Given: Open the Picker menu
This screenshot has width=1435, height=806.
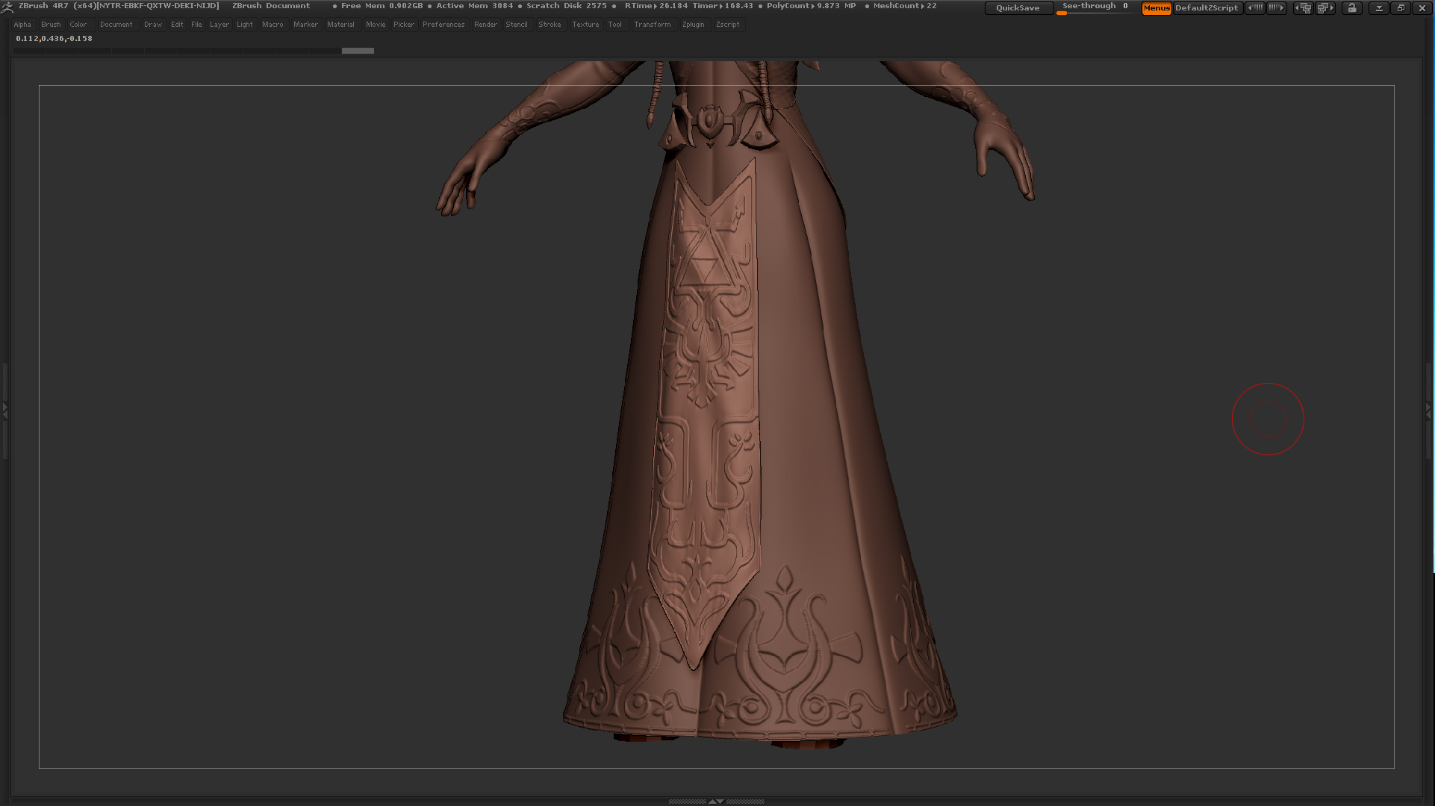Looking at the screenshot, I should (404, 25).
